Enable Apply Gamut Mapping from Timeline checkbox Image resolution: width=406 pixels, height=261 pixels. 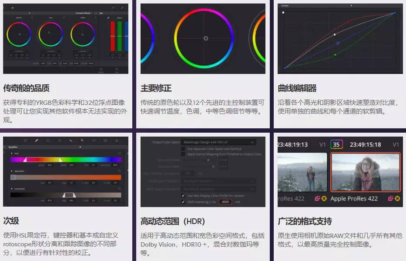(183, 154)
